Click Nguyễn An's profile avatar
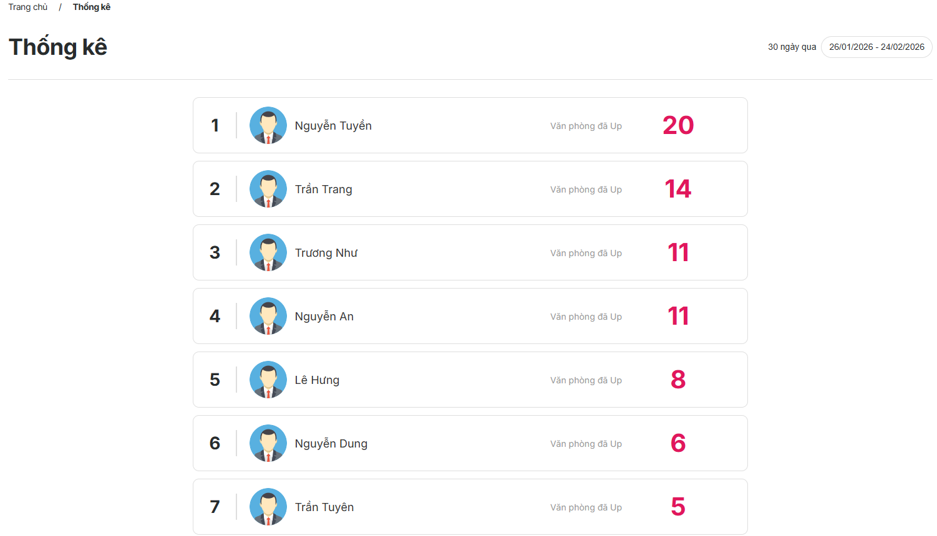Viewport: 937px width, 536px height. 268,316
